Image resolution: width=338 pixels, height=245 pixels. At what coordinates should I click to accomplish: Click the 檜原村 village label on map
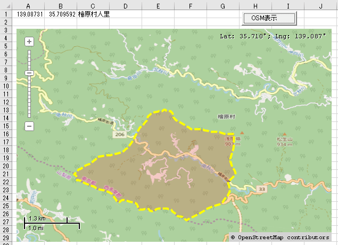pyautogui.click(x=226, y=117)
